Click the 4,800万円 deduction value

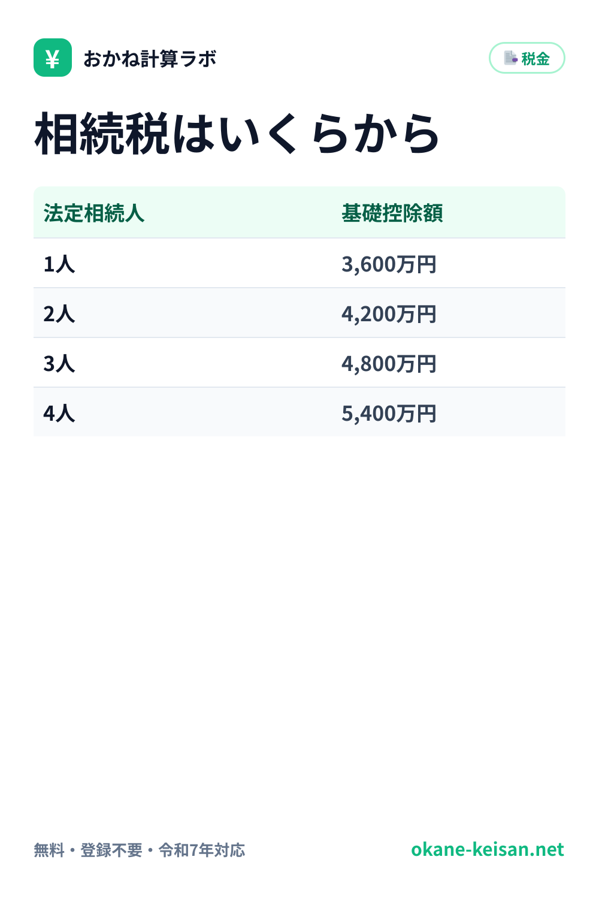[389, 363]
